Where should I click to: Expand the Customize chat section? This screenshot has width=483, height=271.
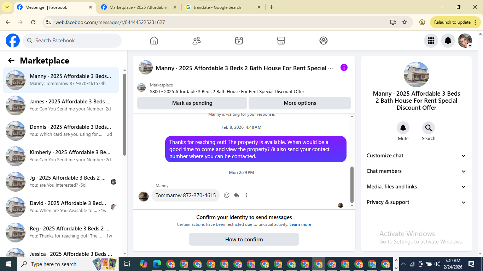coord(417,156)
